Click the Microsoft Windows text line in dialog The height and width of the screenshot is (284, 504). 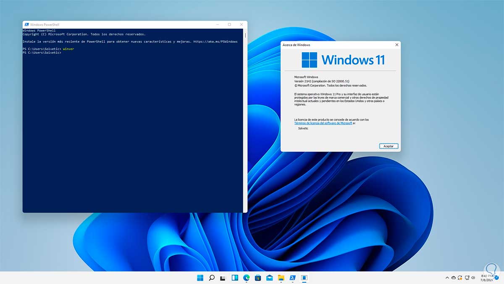(306, 77)
